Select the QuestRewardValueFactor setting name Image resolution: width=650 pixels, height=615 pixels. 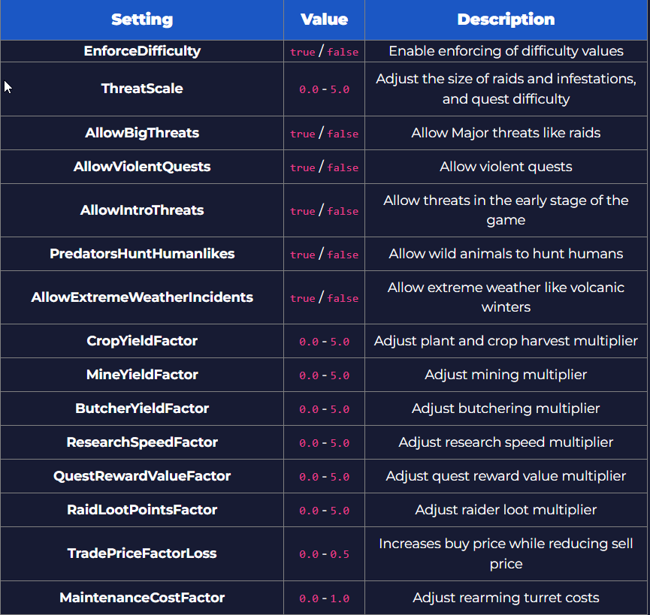(142, 476)
